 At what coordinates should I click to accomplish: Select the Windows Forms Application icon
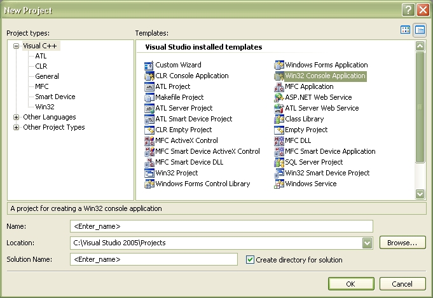point(279,65)
